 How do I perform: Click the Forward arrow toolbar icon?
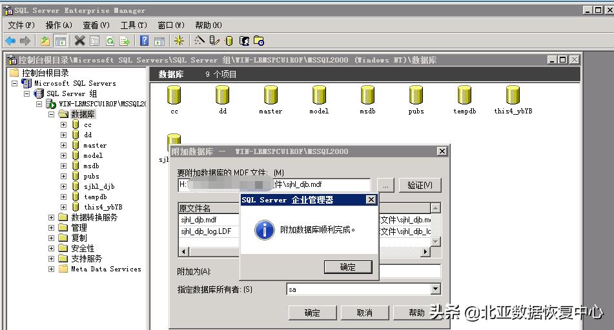25,41
